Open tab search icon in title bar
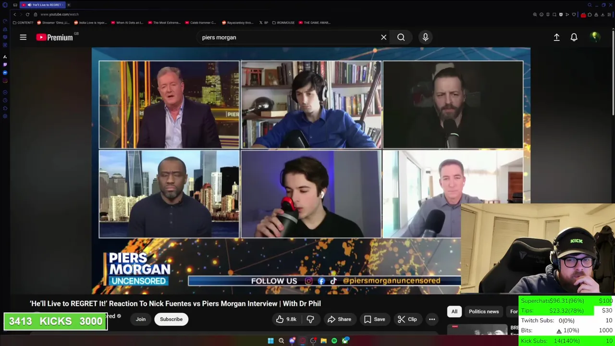 point(590,5)
